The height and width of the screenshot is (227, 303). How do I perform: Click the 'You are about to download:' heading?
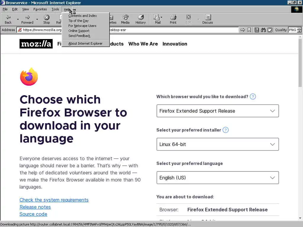click(185, 197)
